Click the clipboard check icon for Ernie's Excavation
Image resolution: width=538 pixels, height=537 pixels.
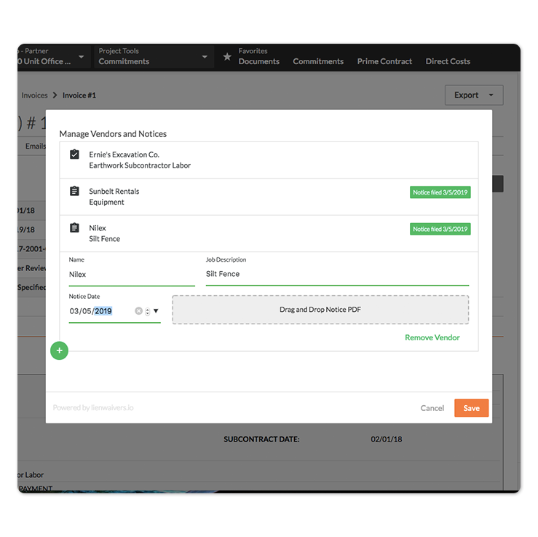pyautogui.click(x=74, y=154)
